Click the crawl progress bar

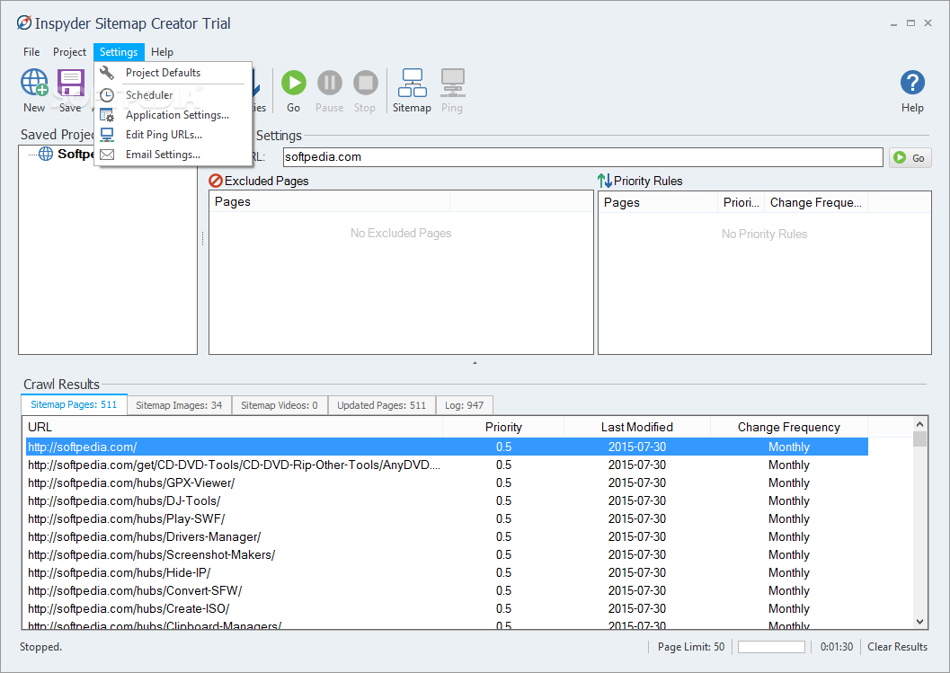(x=771, y=647)
